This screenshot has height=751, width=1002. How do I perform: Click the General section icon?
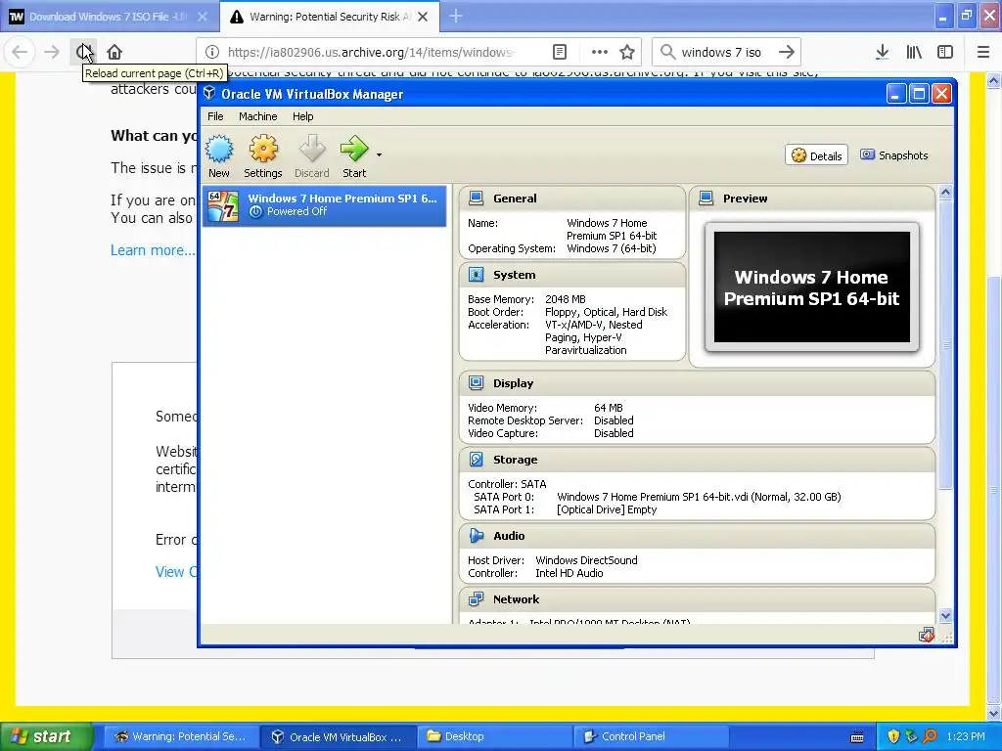[477, 199]
